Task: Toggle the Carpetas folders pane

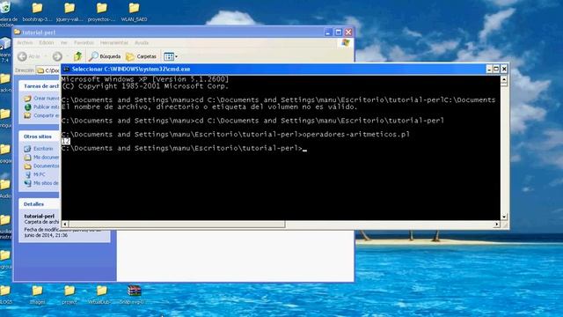Action: coord(142,56)
